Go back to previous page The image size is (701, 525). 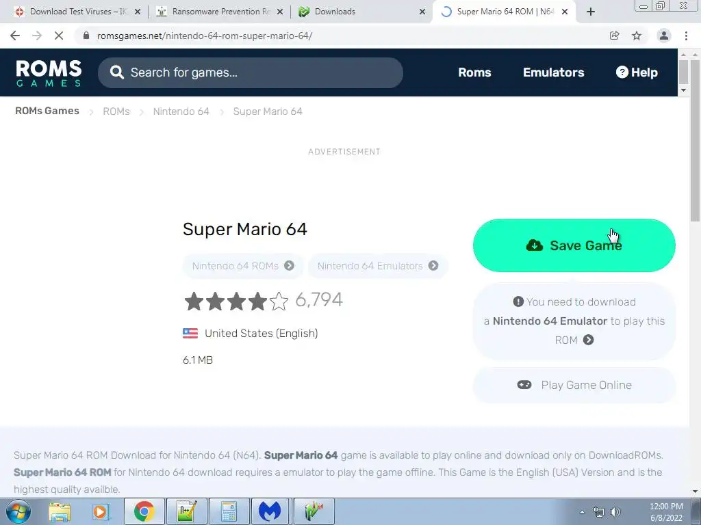pyautogui.click(x=15, y=36)
